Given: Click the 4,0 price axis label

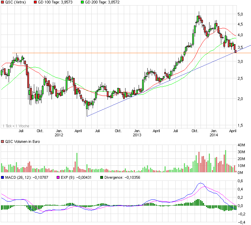Looking at the screenshot, I should click(240, 35).
